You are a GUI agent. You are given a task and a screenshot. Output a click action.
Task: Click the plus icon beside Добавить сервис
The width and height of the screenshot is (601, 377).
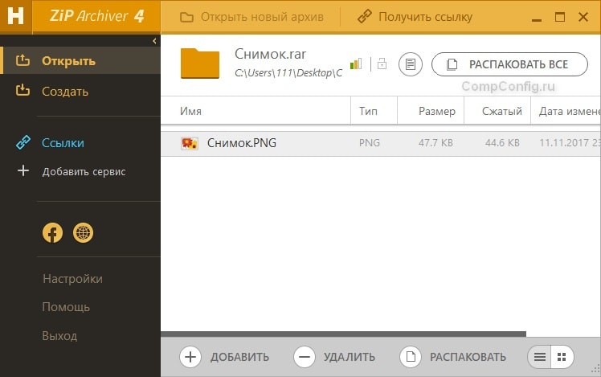click(x=23, y=170)
